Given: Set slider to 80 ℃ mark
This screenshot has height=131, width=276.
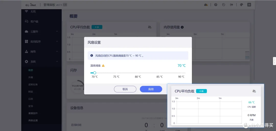Looking at the screenshot, I should pyautogui.click(x=138, y=73).
